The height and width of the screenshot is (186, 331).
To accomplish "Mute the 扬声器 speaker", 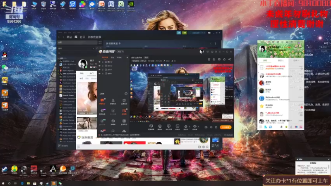I will [194, 127].
